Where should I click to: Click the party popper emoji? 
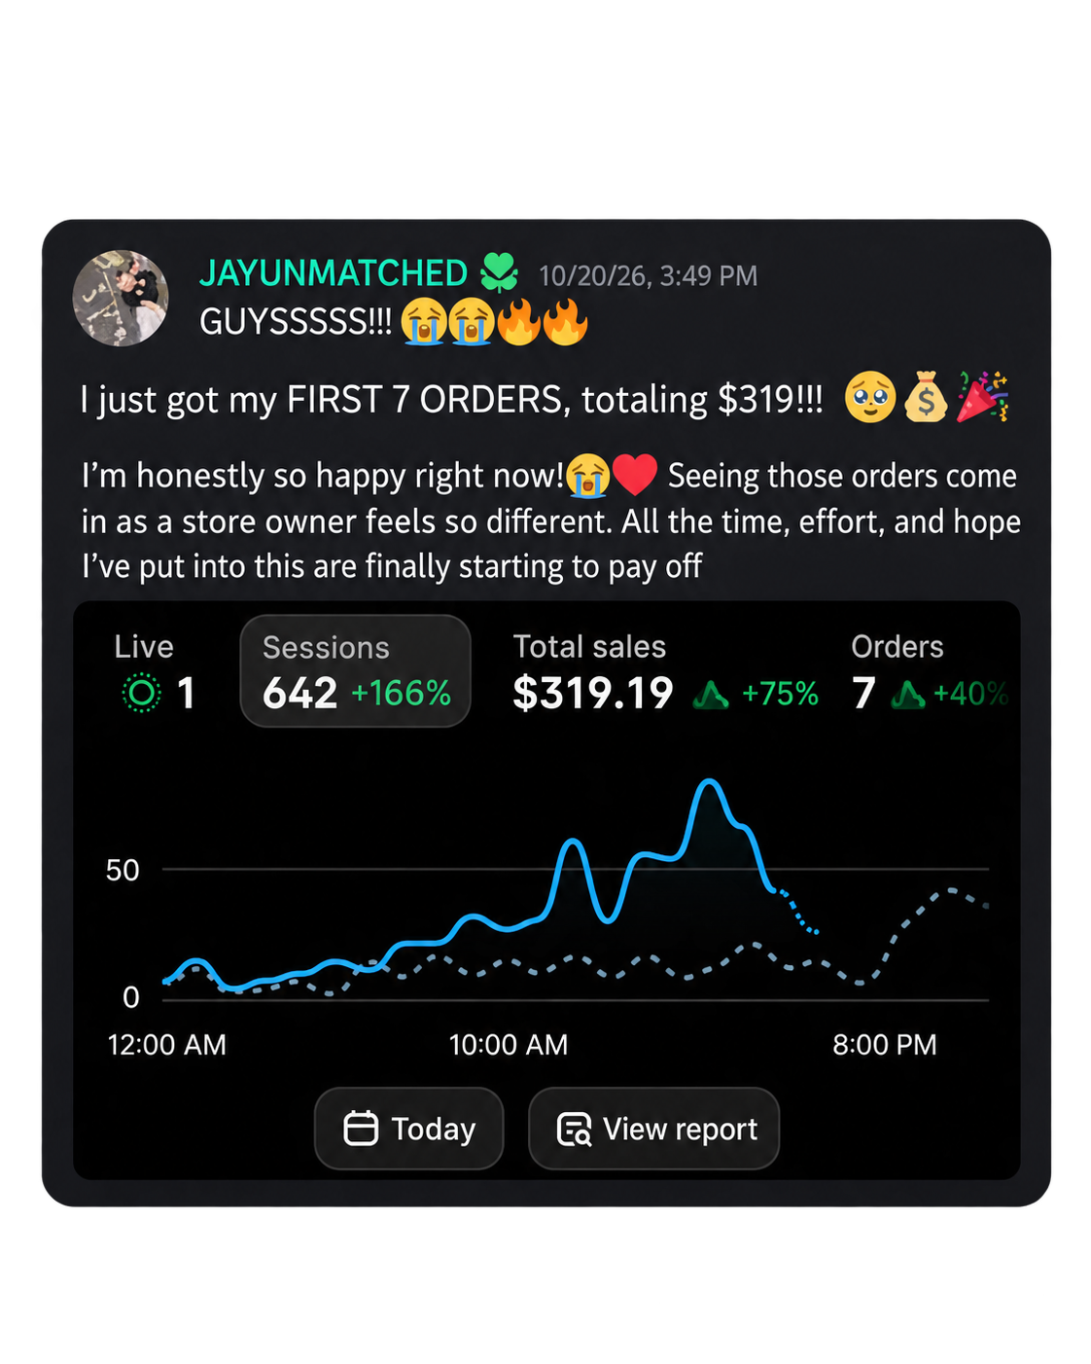point(982,397)
